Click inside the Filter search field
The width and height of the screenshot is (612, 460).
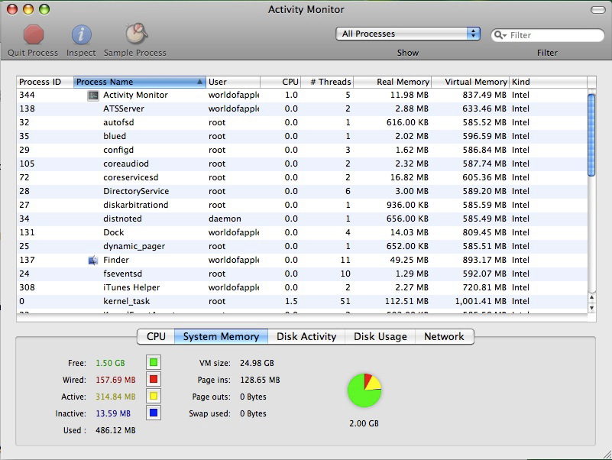[548, 35]
